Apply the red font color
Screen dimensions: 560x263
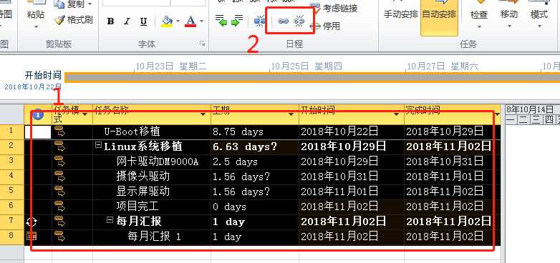(190, 21)
